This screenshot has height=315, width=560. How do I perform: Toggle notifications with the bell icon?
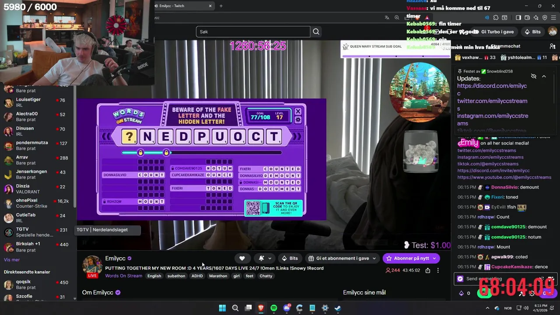point(261,258)
